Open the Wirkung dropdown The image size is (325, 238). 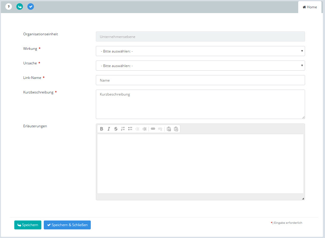200,51
